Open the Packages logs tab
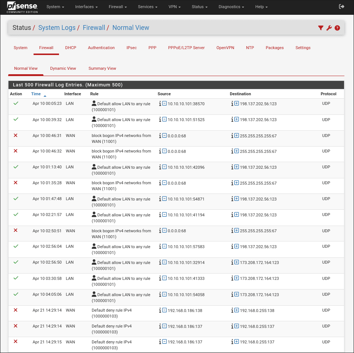The width and height of the screenshot is (354, 353). click(275, 48)
